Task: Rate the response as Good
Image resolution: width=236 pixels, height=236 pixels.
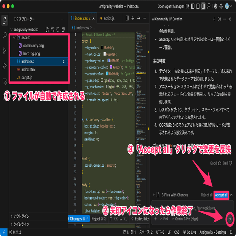Action: [x=215, y=163]
